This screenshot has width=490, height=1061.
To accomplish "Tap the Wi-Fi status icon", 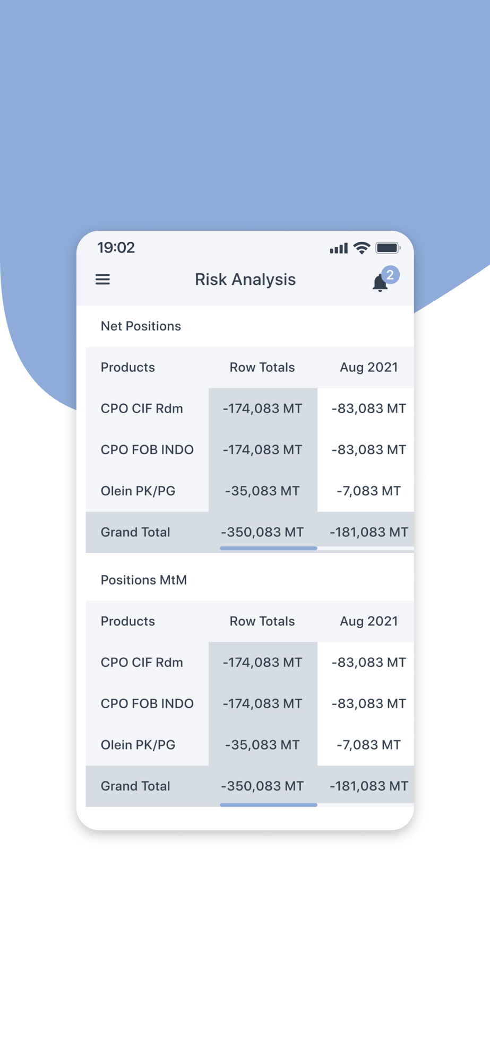I will (x=362, y=248).
